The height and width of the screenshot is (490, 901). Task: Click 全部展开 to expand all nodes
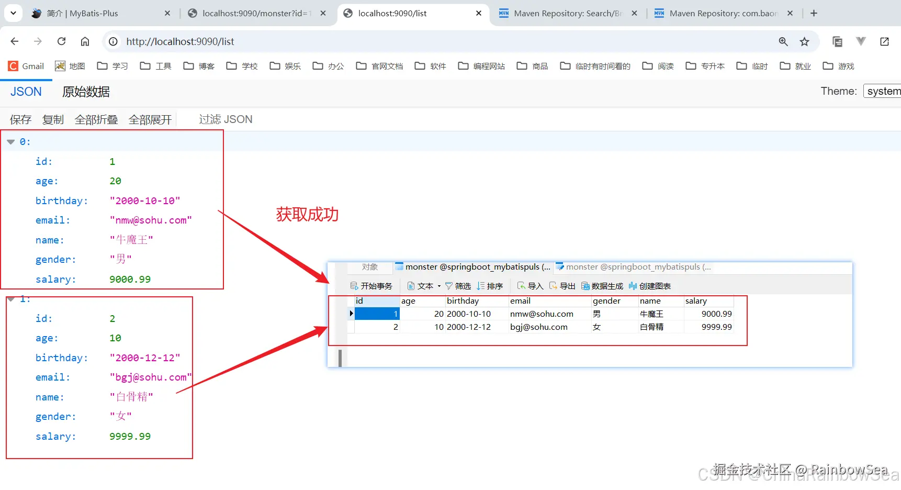[x=150, y=119]
